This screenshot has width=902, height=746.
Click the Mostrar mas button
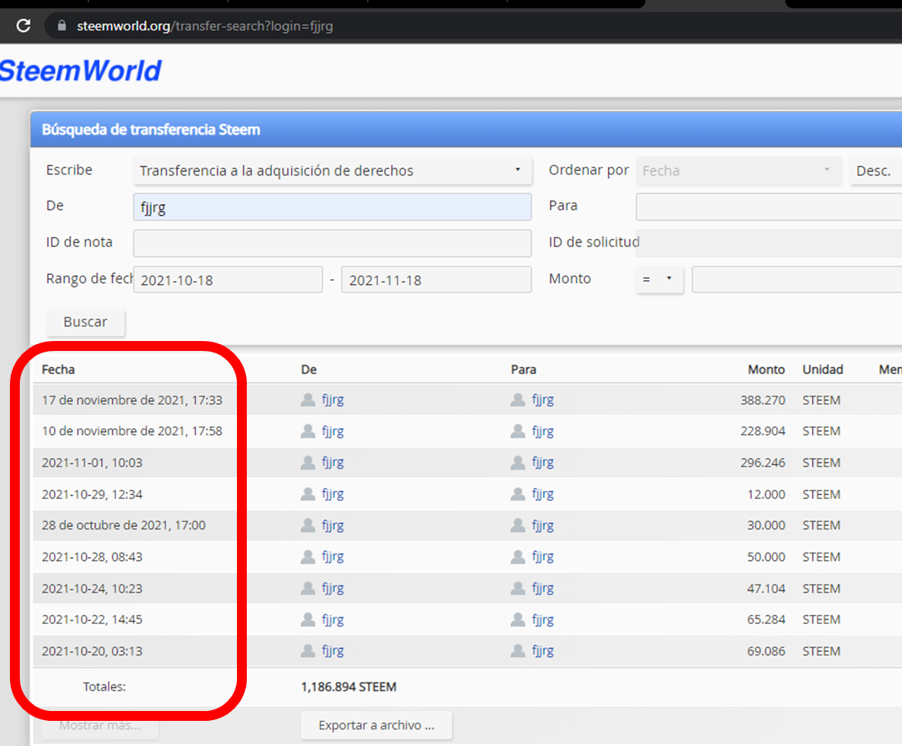100,725
